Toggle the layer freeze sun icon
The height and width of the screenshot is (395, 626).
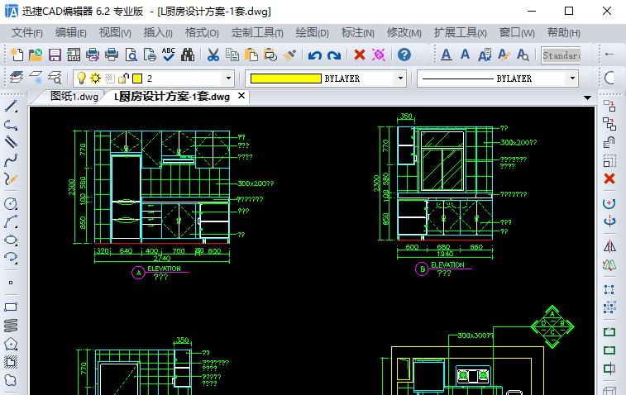(x=95, y=79)
